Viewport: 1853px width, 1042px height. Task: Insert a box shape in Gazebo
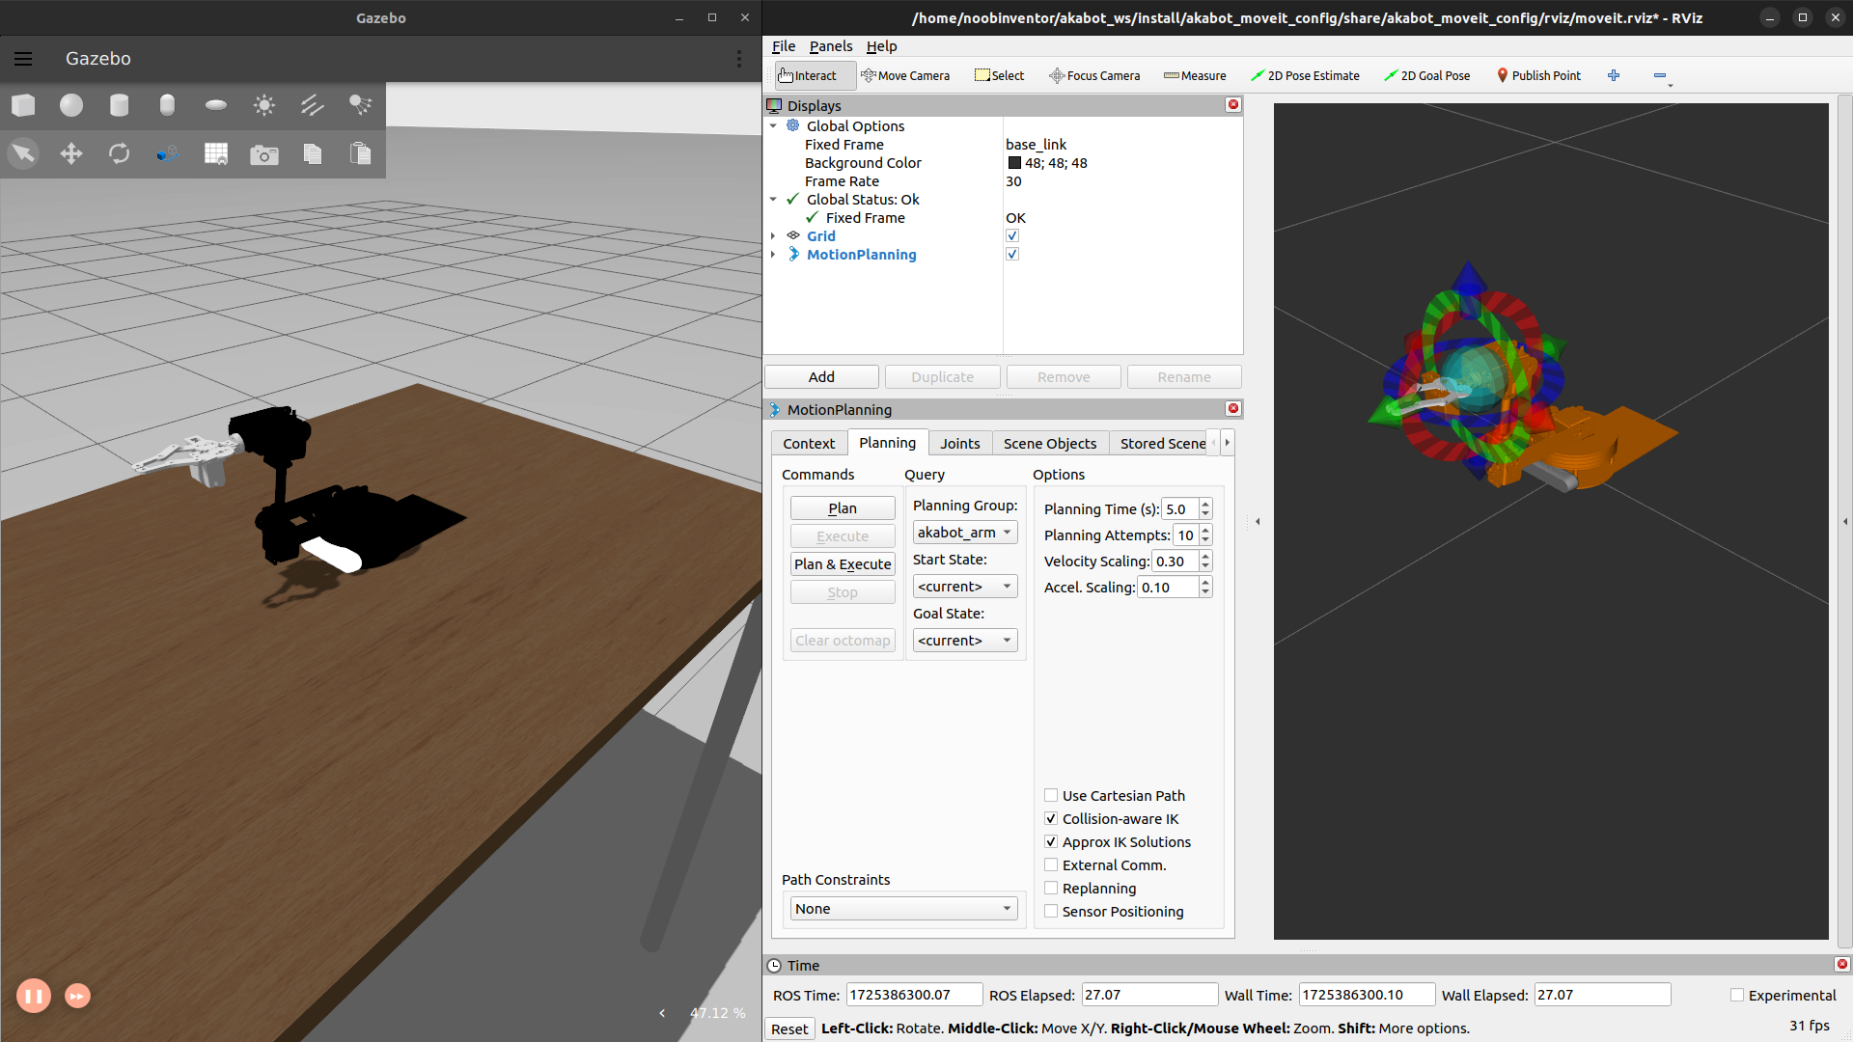(x=24, y=105)
